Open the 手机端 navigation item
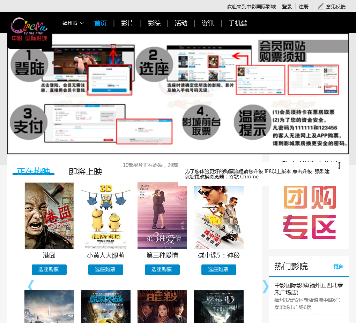This screenshot has width=356, height=323. coord(238,23)
